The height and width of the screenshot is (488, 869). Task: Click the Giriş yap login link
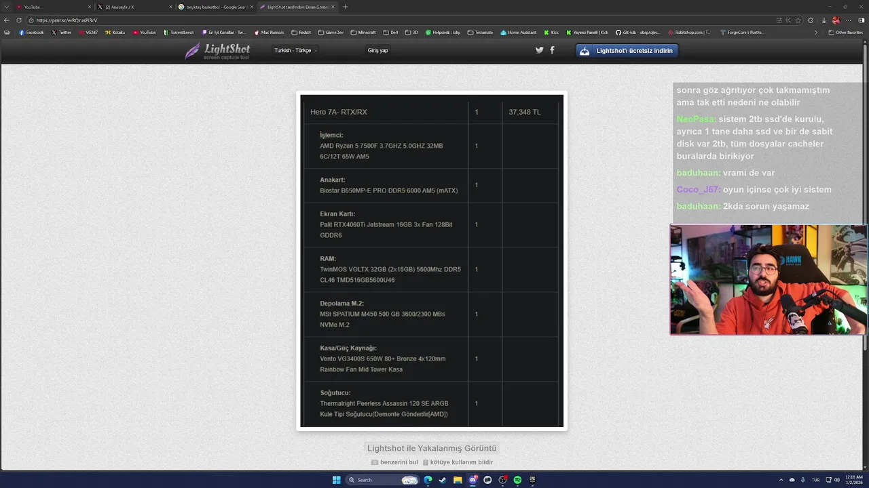[x=377, y=51]
